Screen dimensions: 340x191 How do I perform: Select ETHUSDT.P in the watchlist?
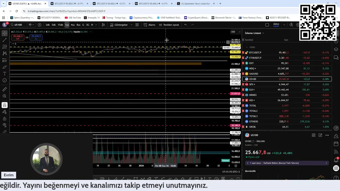pos(287,58)
